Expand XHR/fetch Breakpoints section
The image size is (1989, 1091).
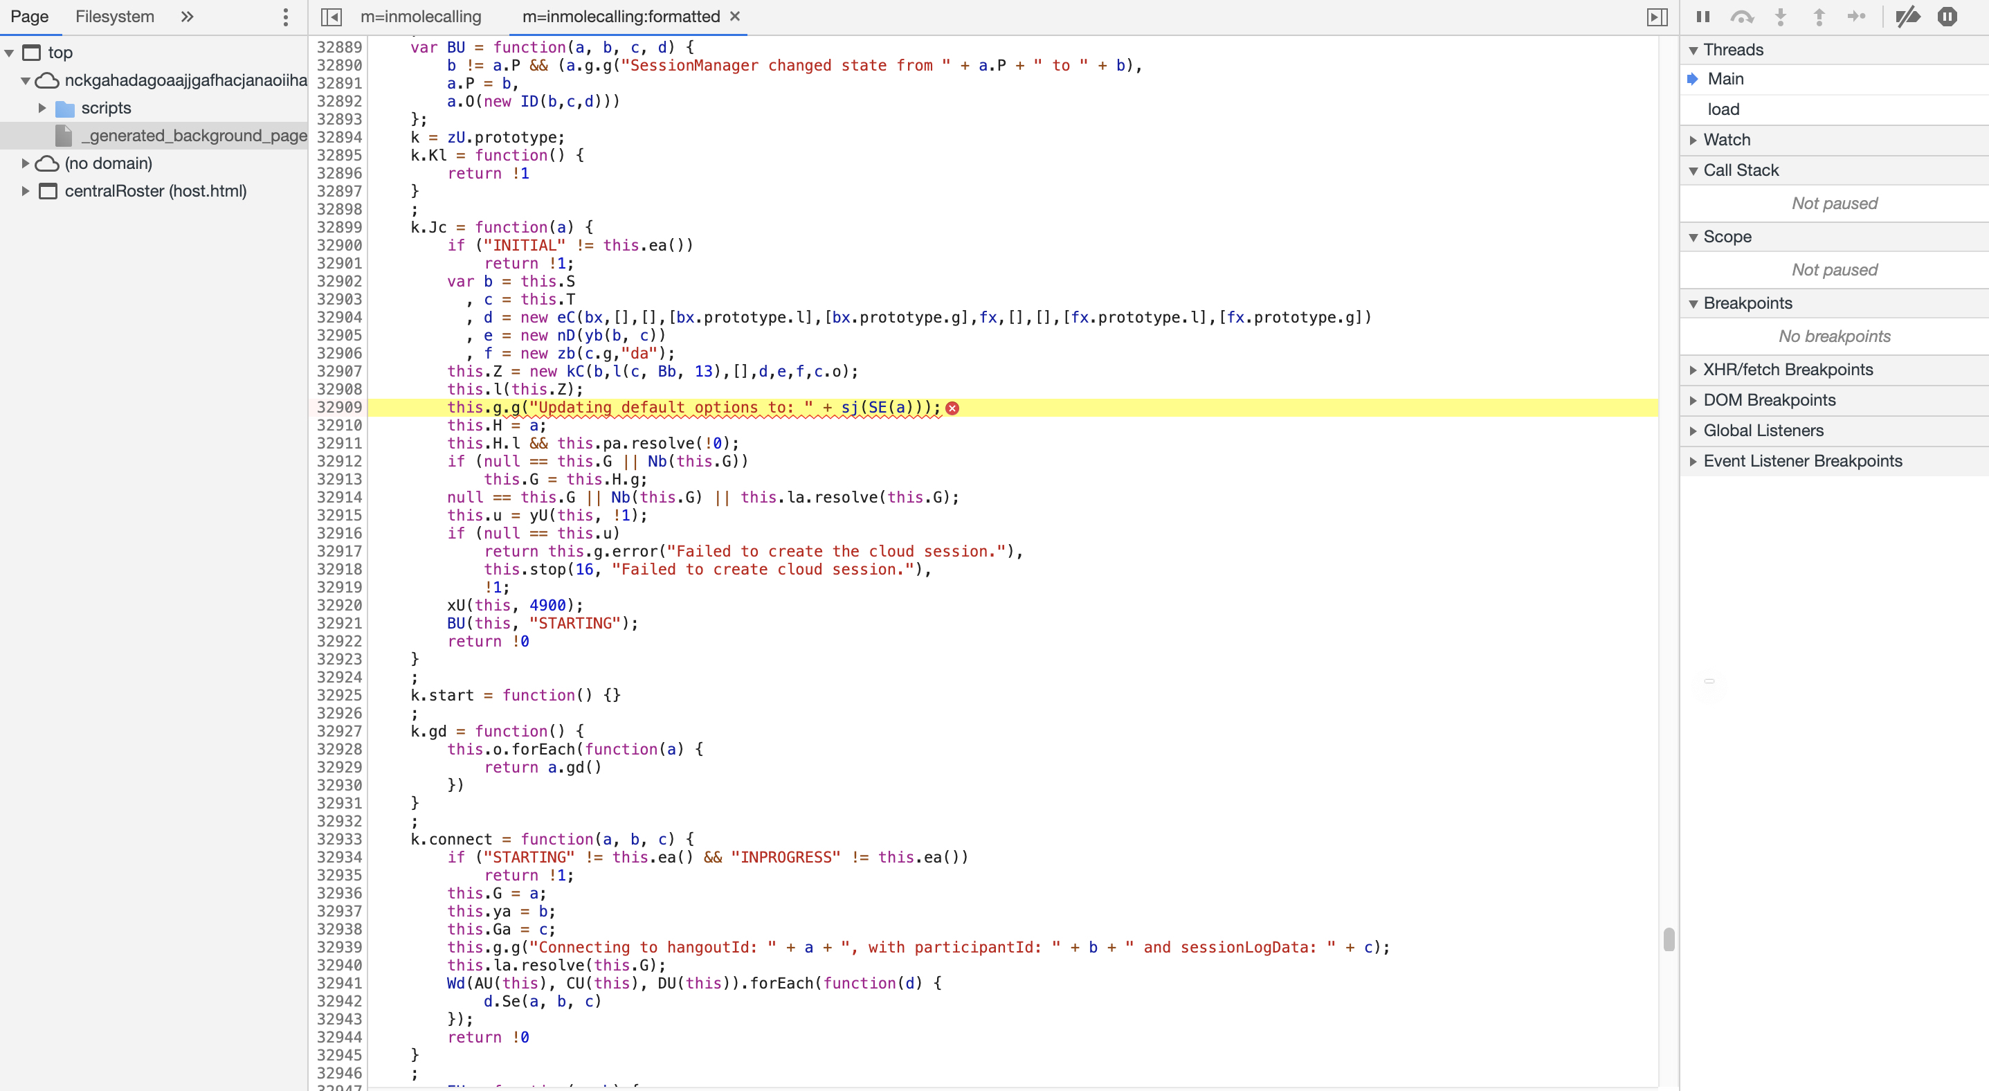click(x=1788, y=369)
